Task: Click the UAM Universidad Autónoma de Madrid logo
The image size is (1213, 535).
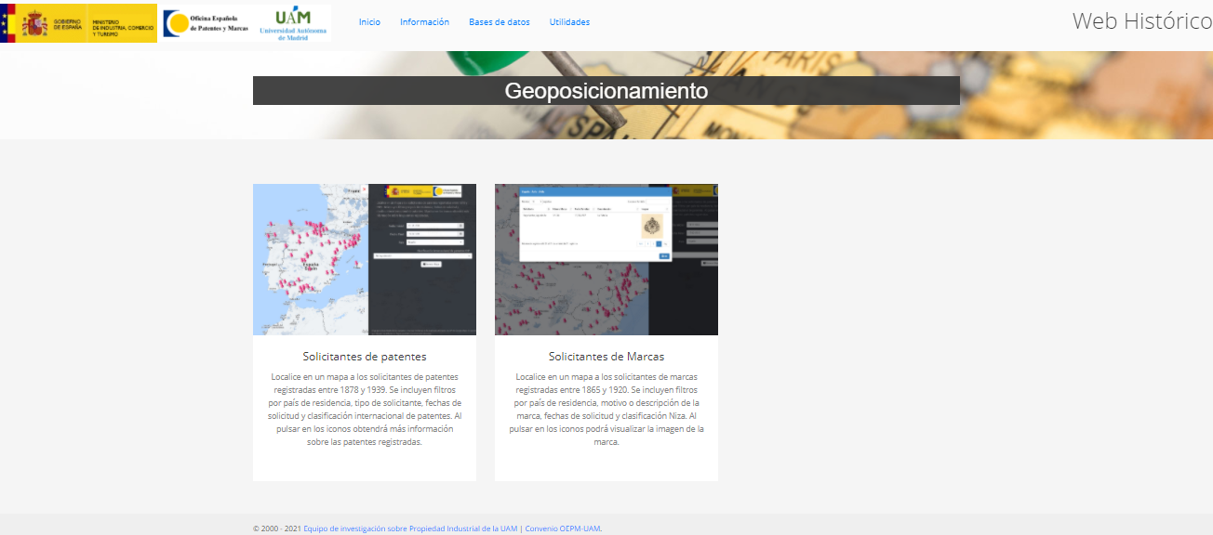Action: (x=293, y=23)
